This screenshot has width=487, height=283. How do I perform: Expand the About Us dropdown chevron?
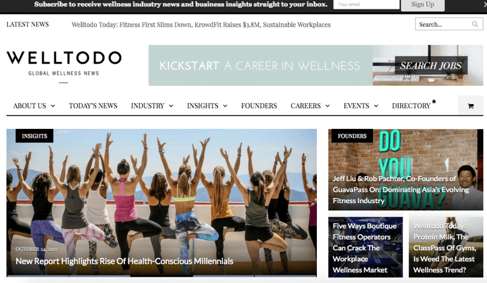point(53,106)
